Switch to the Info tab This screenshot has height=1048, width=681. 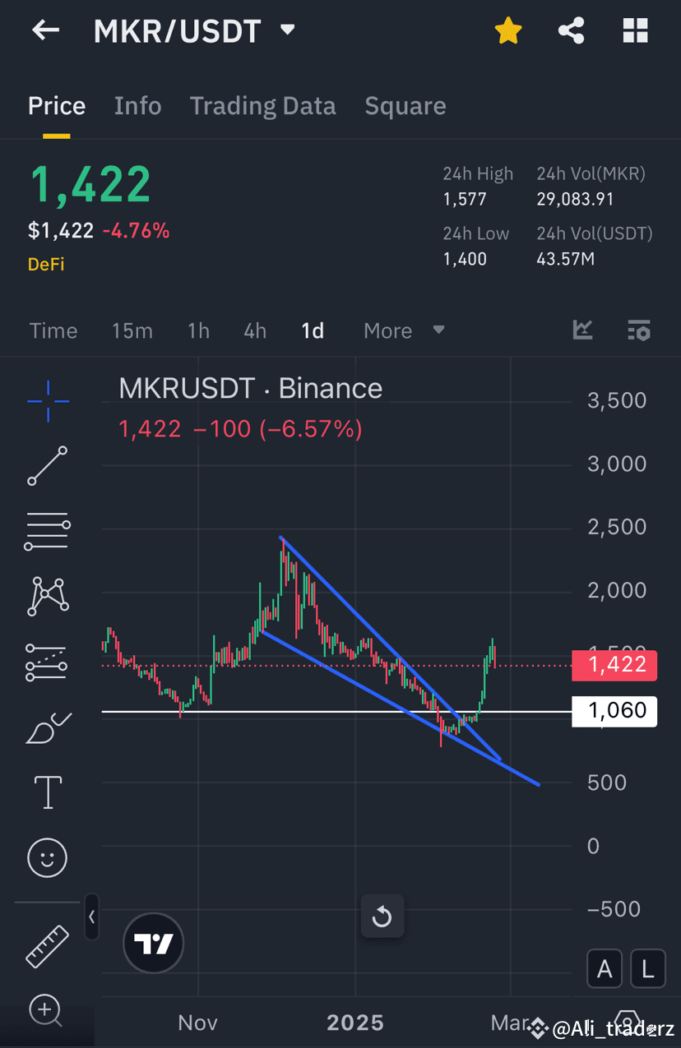[x=137, y=106]
